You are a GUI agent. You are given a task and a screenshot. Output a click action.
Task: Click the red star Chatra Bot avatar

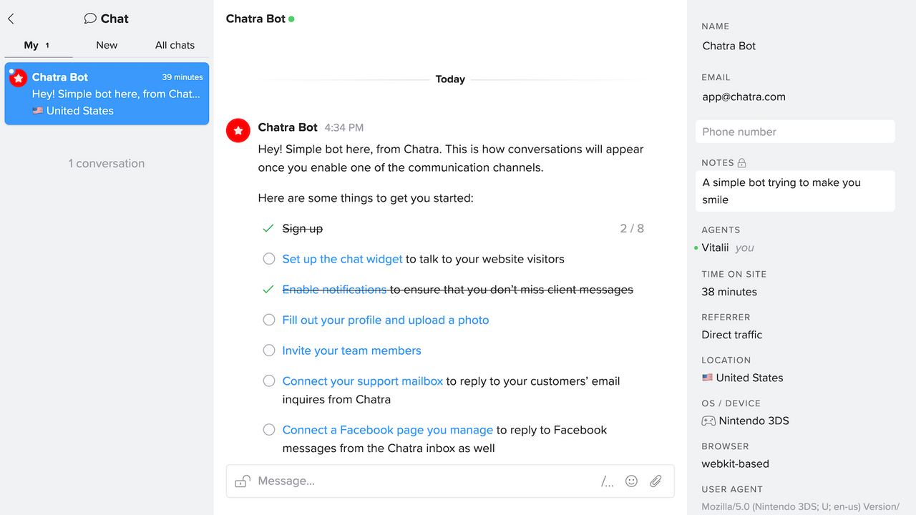[x=238, y=130]
